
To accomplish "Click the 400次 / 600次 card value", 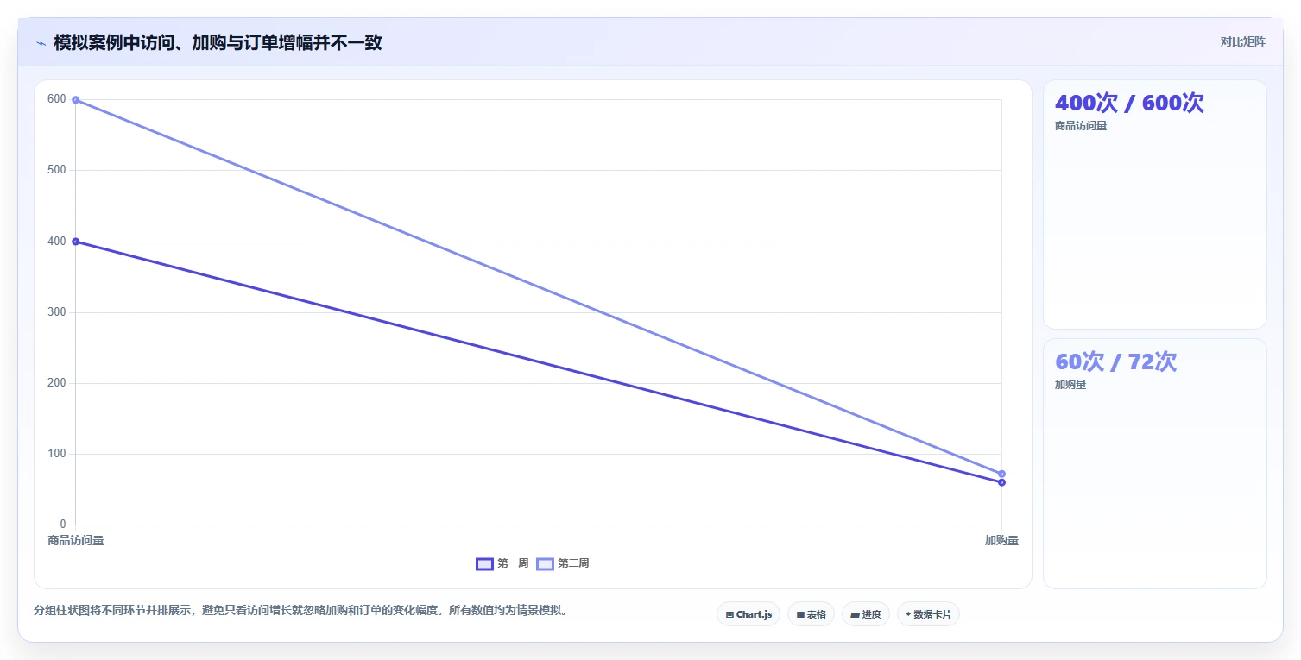I will [x=1129, y=103].
